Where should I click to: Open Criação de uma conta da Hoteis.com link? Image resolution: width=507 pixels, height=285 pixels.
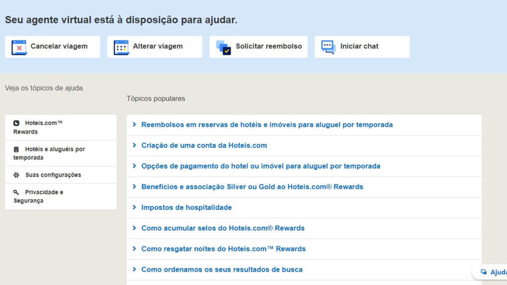pyautogui.click(x=204, y=145)
